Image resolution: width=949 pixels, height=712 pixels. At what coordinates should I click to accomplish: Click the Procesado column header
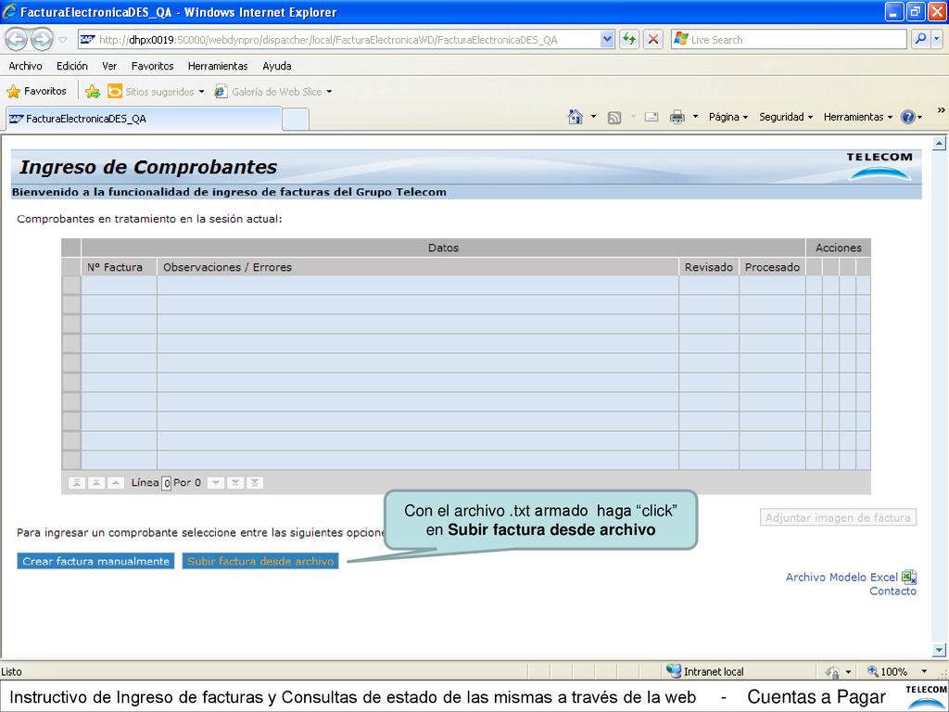[x=772, y=267]
